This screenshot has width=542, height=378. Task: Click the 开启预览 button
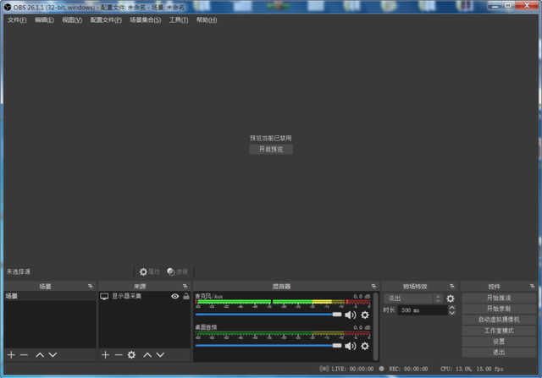[271, 149]
